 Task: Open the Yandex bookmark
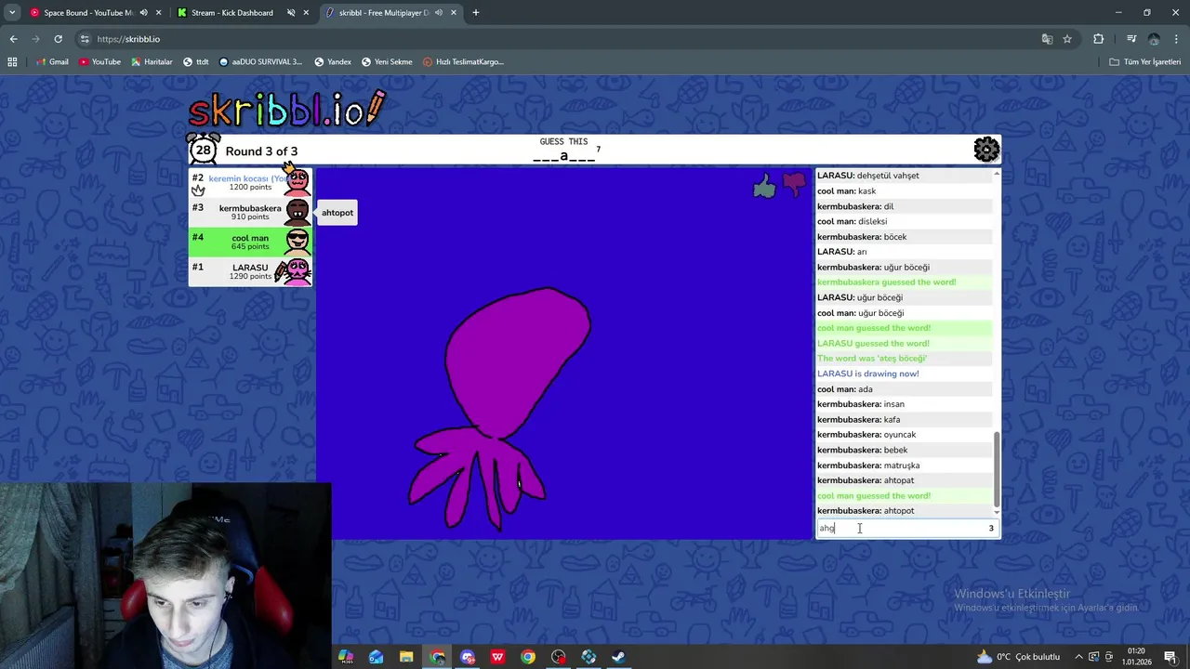(x=333, y=62)
